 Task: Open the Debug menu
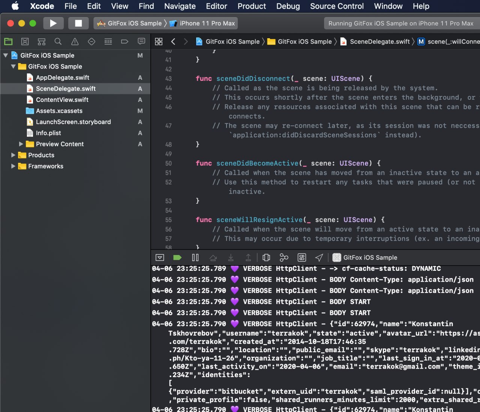tap(288, 6)
